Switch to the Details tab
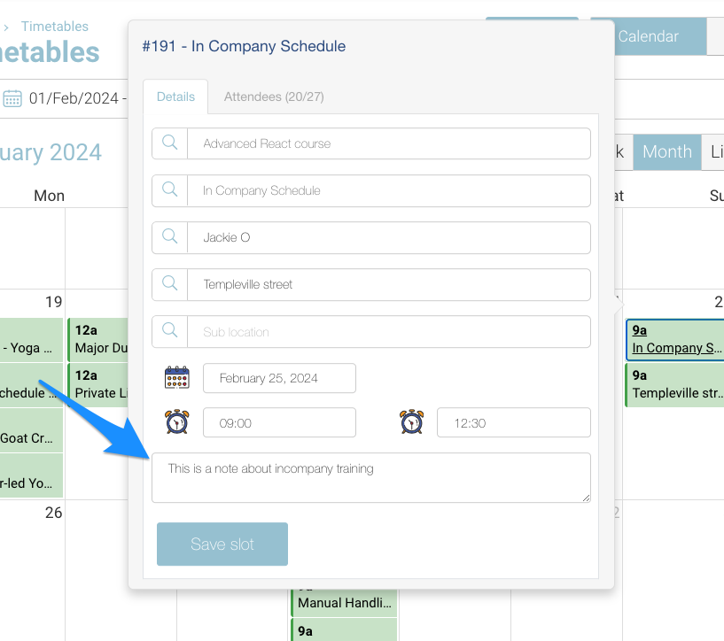724x641 pixels. point(175,97)
